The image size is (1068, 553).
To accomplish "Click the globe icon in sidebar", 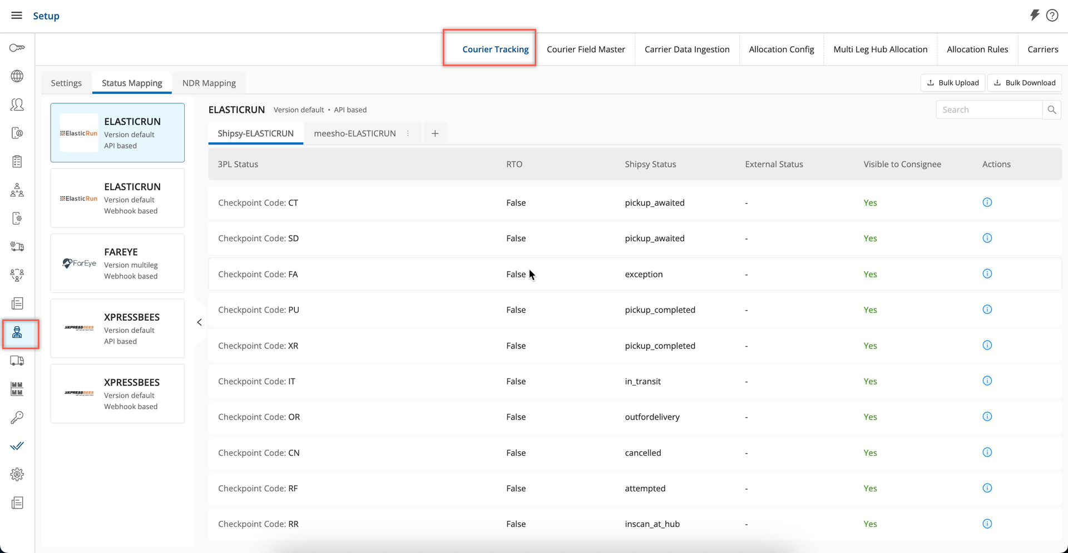I will [17, 76].
